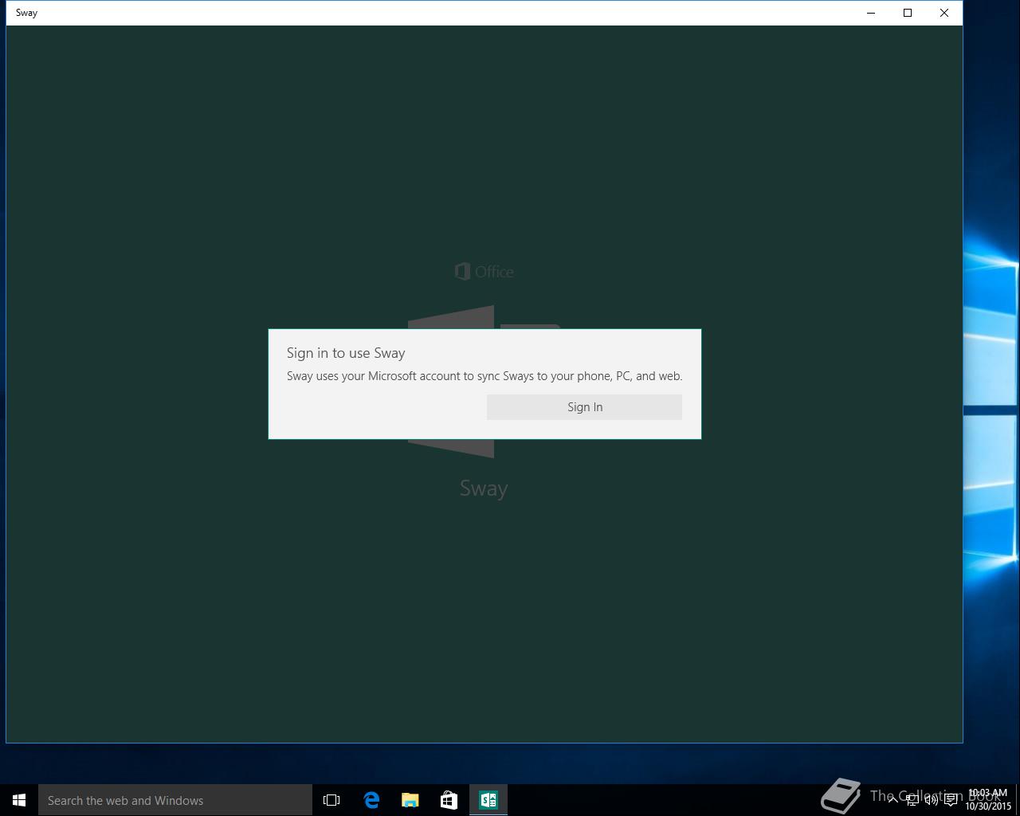The height and width of the screenshot is (816, 1020).
Task: Open the Windows Start menu
Action: (x=19, y=800)
